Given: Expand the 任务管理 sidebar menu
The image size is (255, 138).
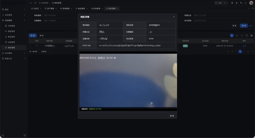Looking at the screenshot, I should click(14, 15).
